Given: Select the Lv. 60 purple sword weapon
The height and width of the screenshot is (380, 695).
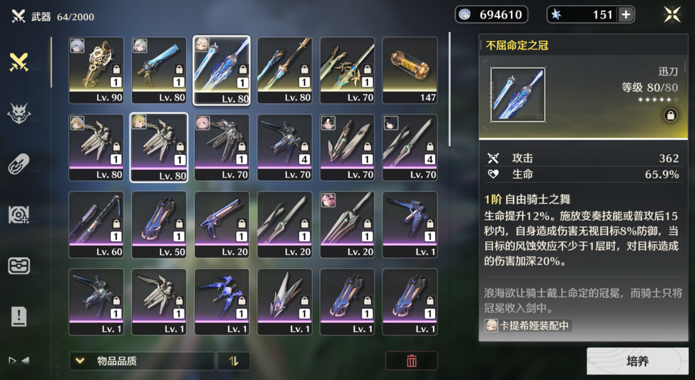Looking at the screenshot, I should click(x=96, y=224).
